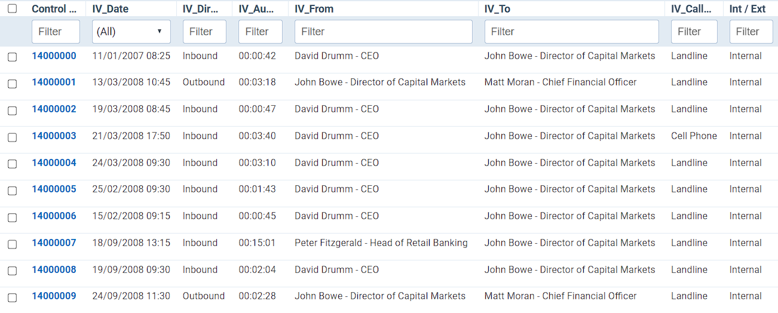Open record 14000004 link
The height and width of the screenshot is (313, 778).
54,162
